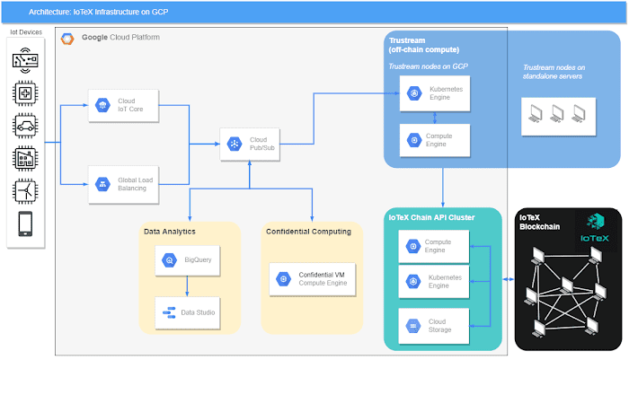
Task: Select the standalone servers computer icons box
Action: click(558, 117)
